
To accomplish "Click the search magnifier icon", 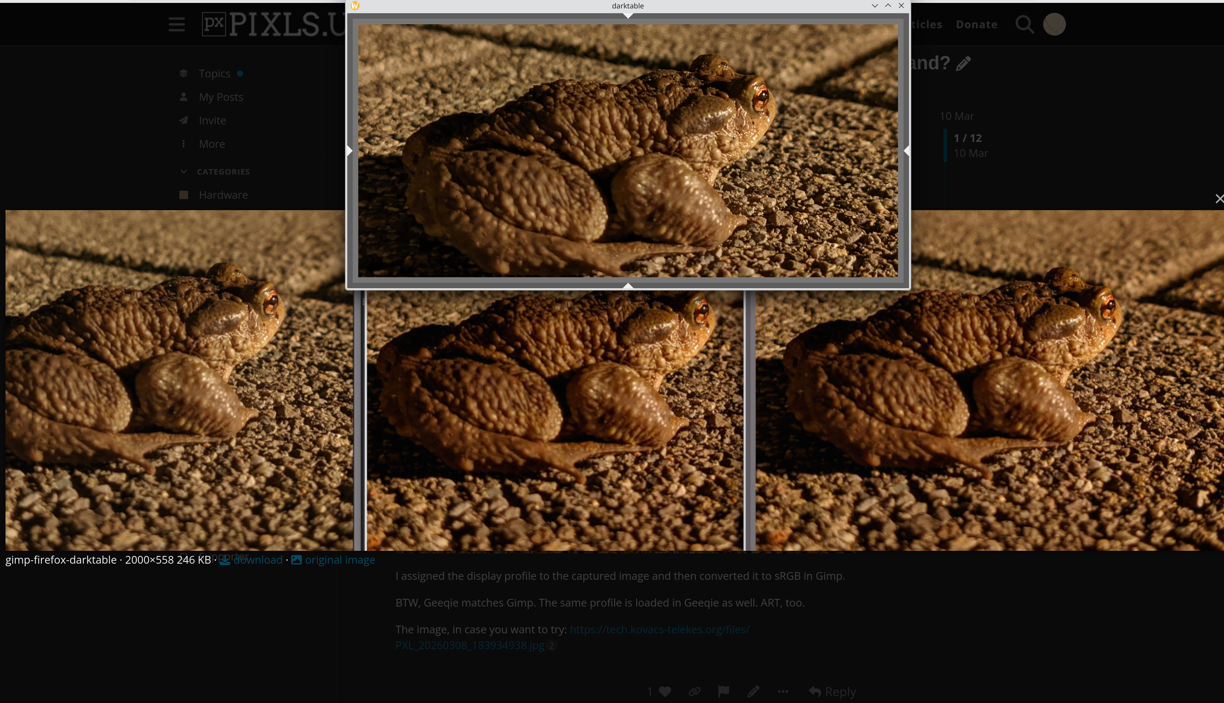I will point(1024,24).
